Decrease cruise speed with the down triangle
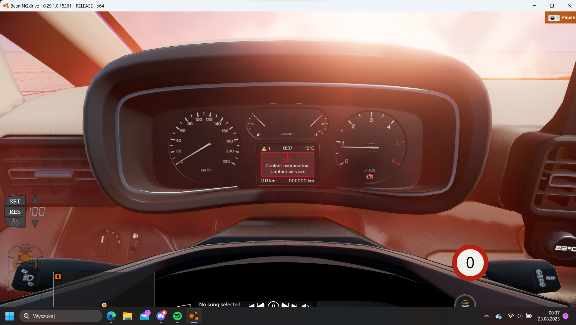The height and width of the screenshot is (325, 576). 35,224
